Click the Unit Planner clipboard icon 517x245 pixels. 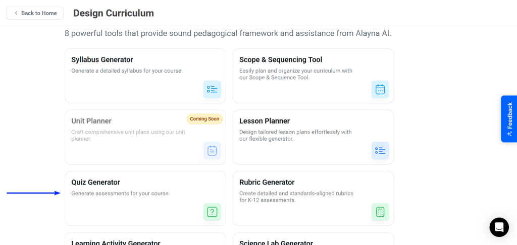pyautogui.click(x=212, y=151)
